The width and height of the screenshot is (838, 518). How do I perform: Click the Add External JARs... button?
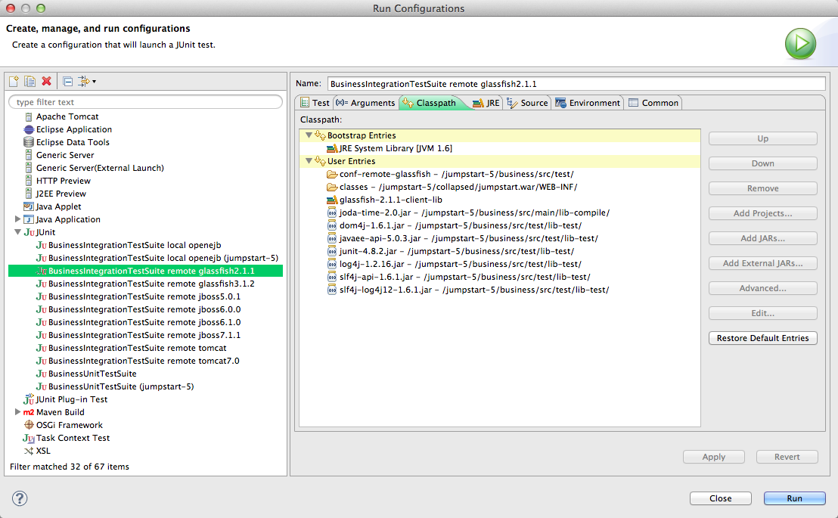click(x=762, y=263)
